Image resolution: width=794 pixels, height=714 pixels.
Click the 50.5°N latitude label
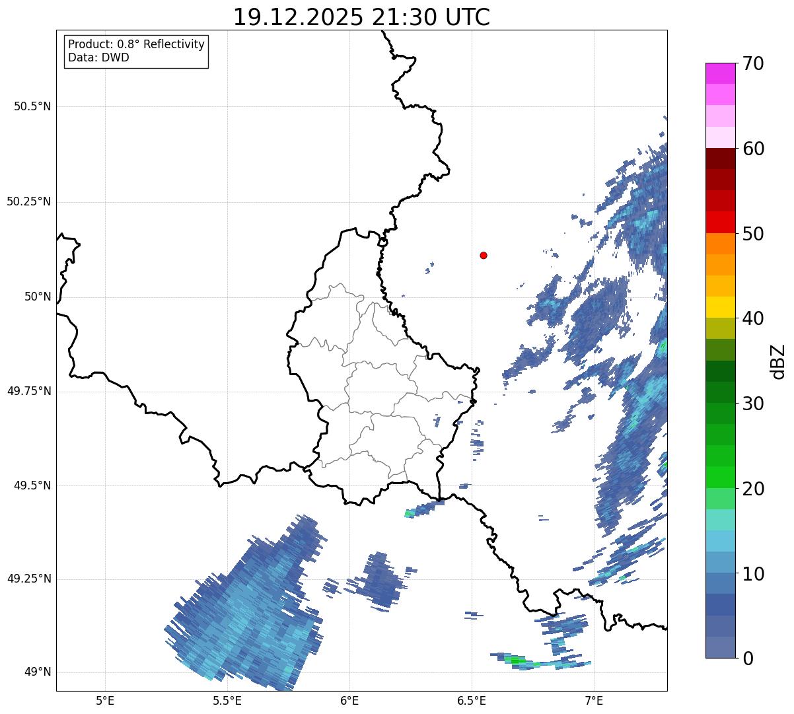(32, 106)
